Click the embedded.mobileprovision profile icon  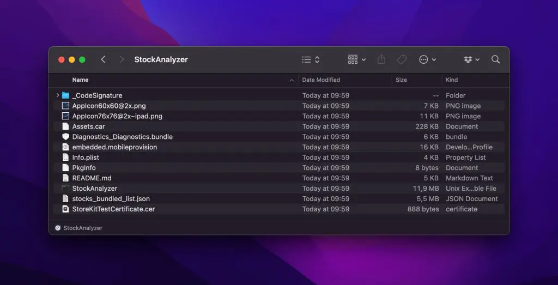point(65,147)
